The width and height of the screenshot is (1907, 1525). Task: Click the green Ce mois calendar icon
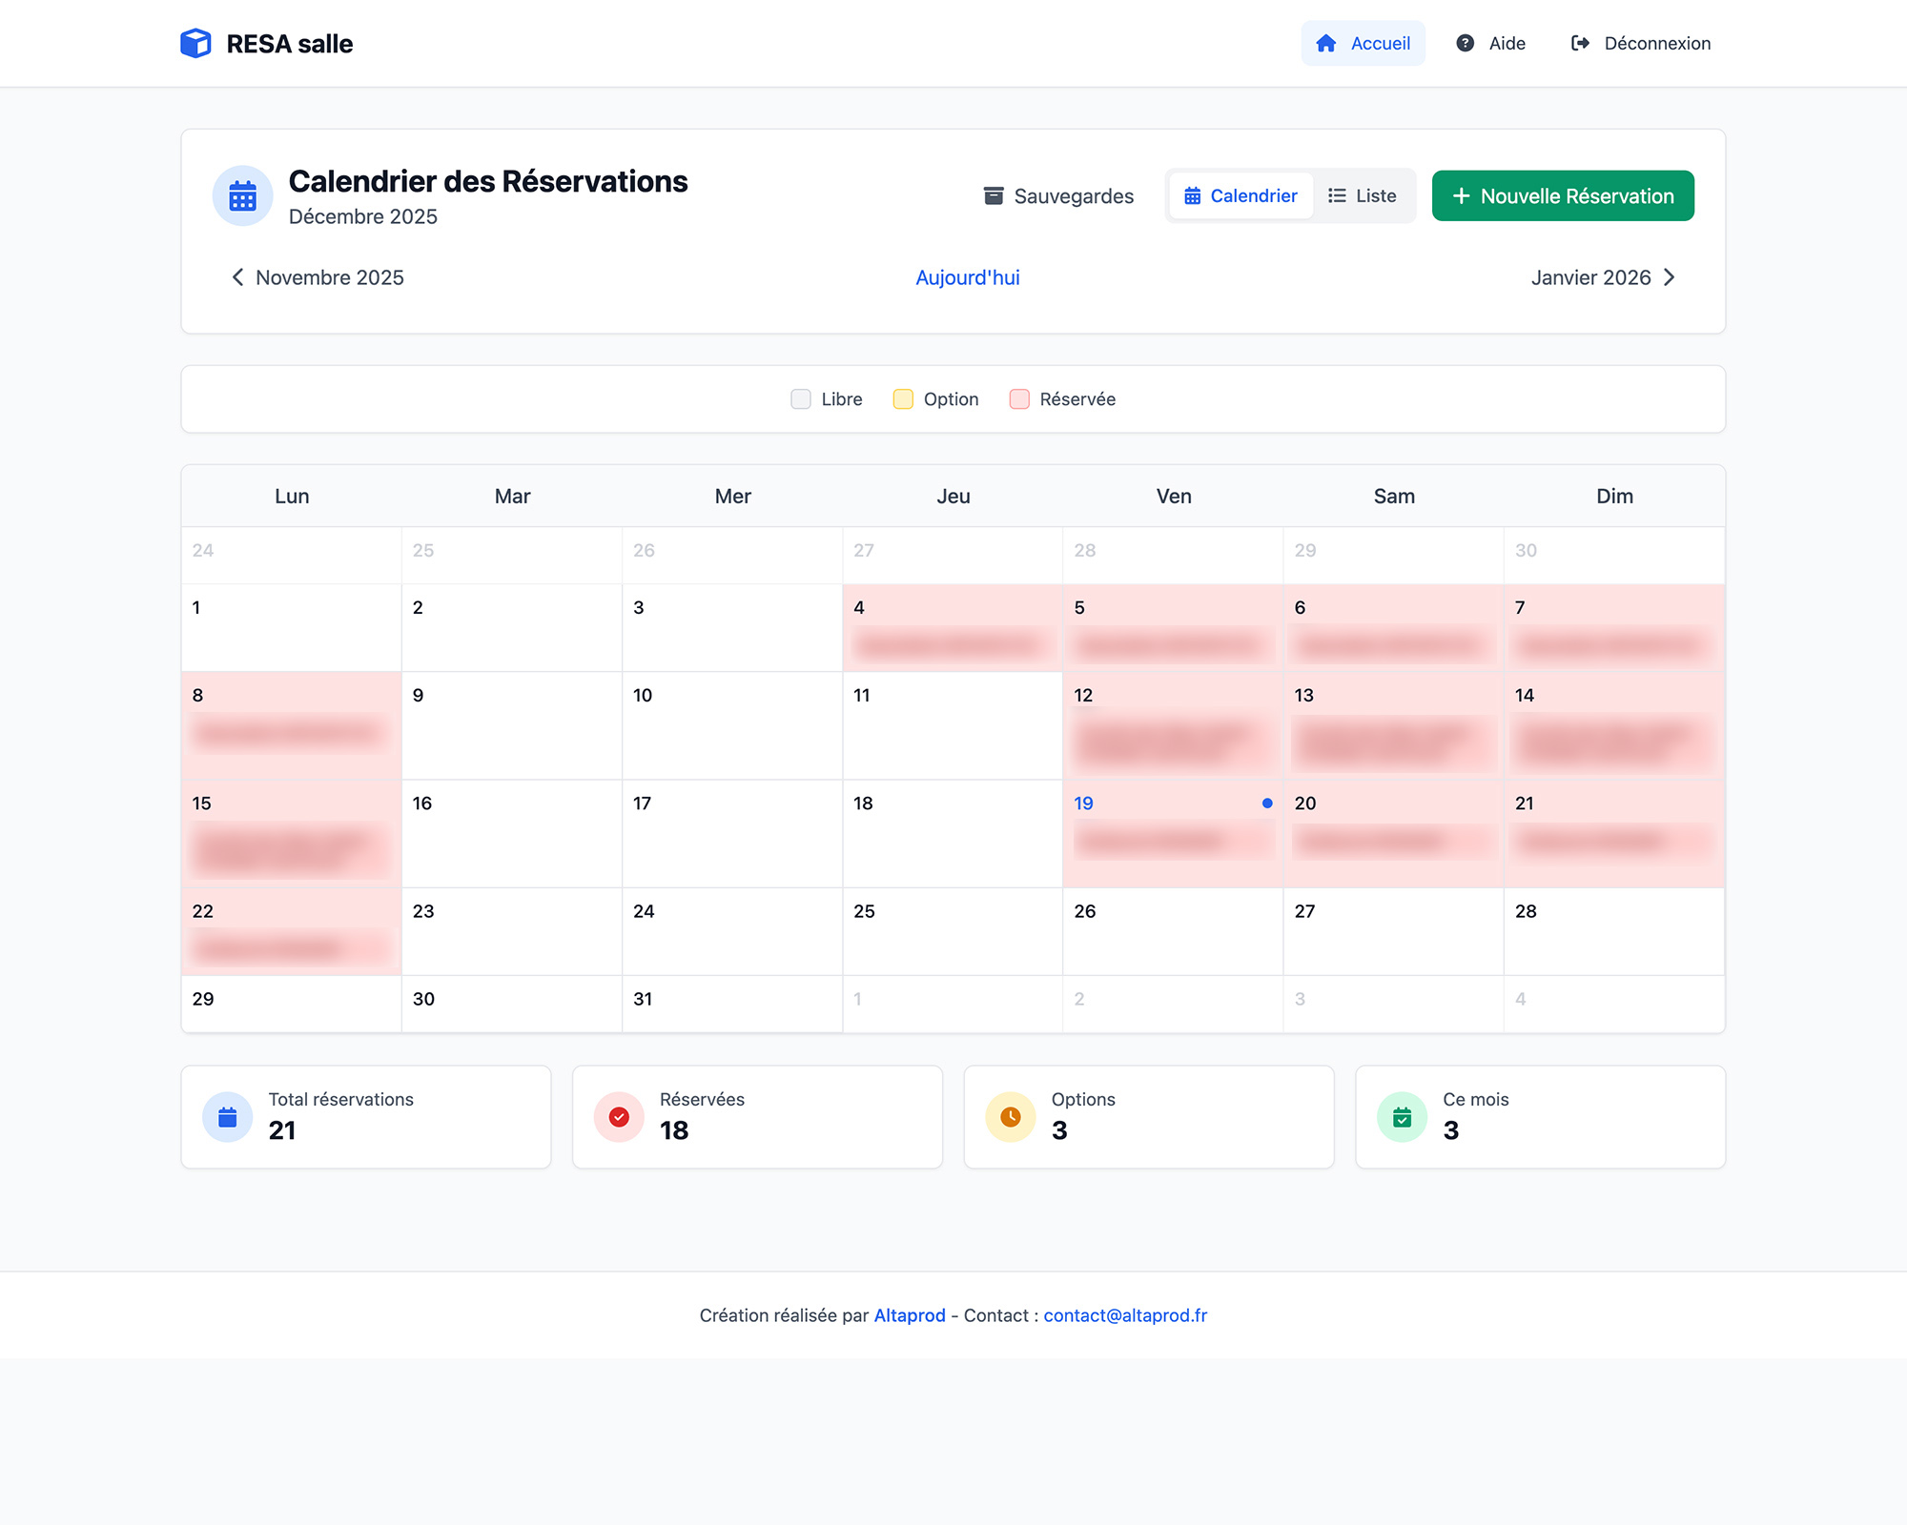point(1402,1116)
